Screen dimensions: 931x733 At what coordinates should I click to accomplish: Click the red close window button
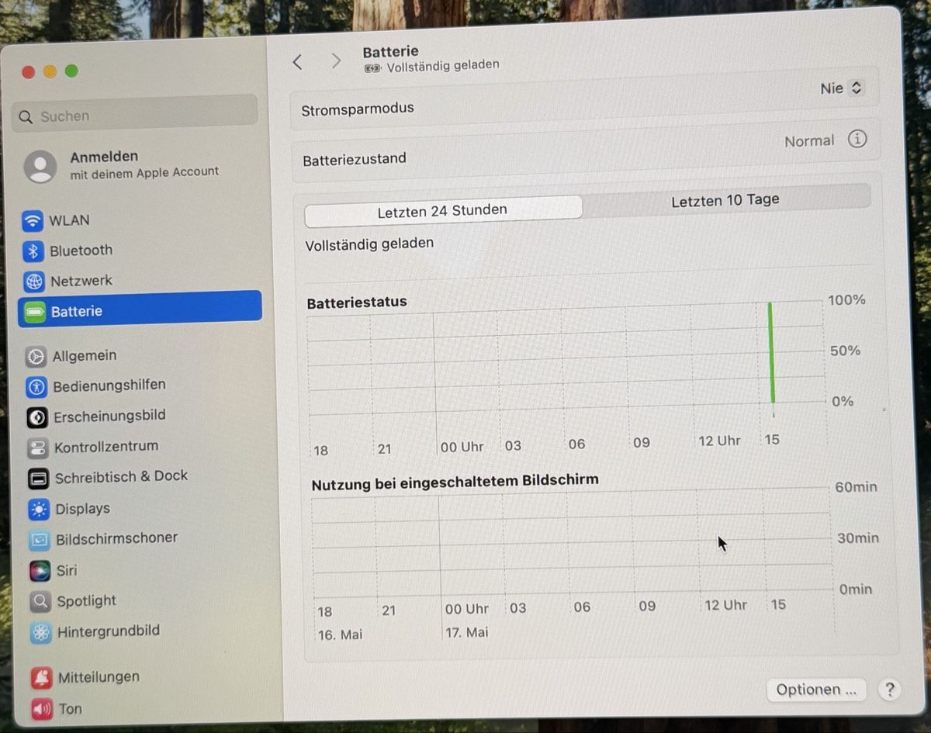[29, 72]
